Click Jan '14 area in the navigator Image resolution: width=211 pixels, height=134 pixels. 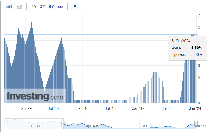pos(147,126)
